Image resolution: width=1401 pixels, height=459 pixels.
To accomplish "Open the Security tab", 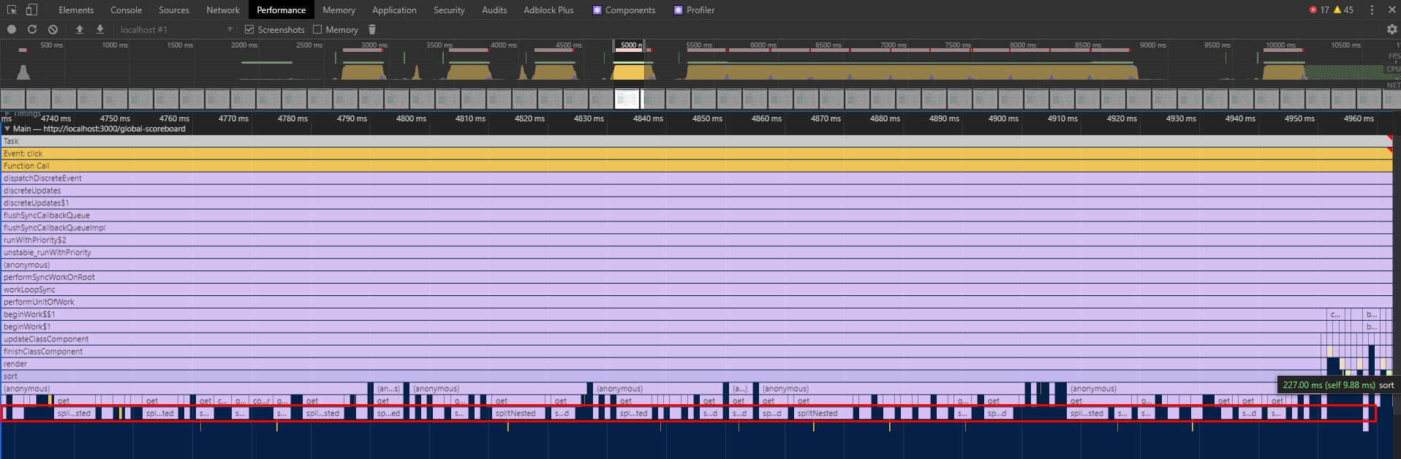I will coord(449,10).
